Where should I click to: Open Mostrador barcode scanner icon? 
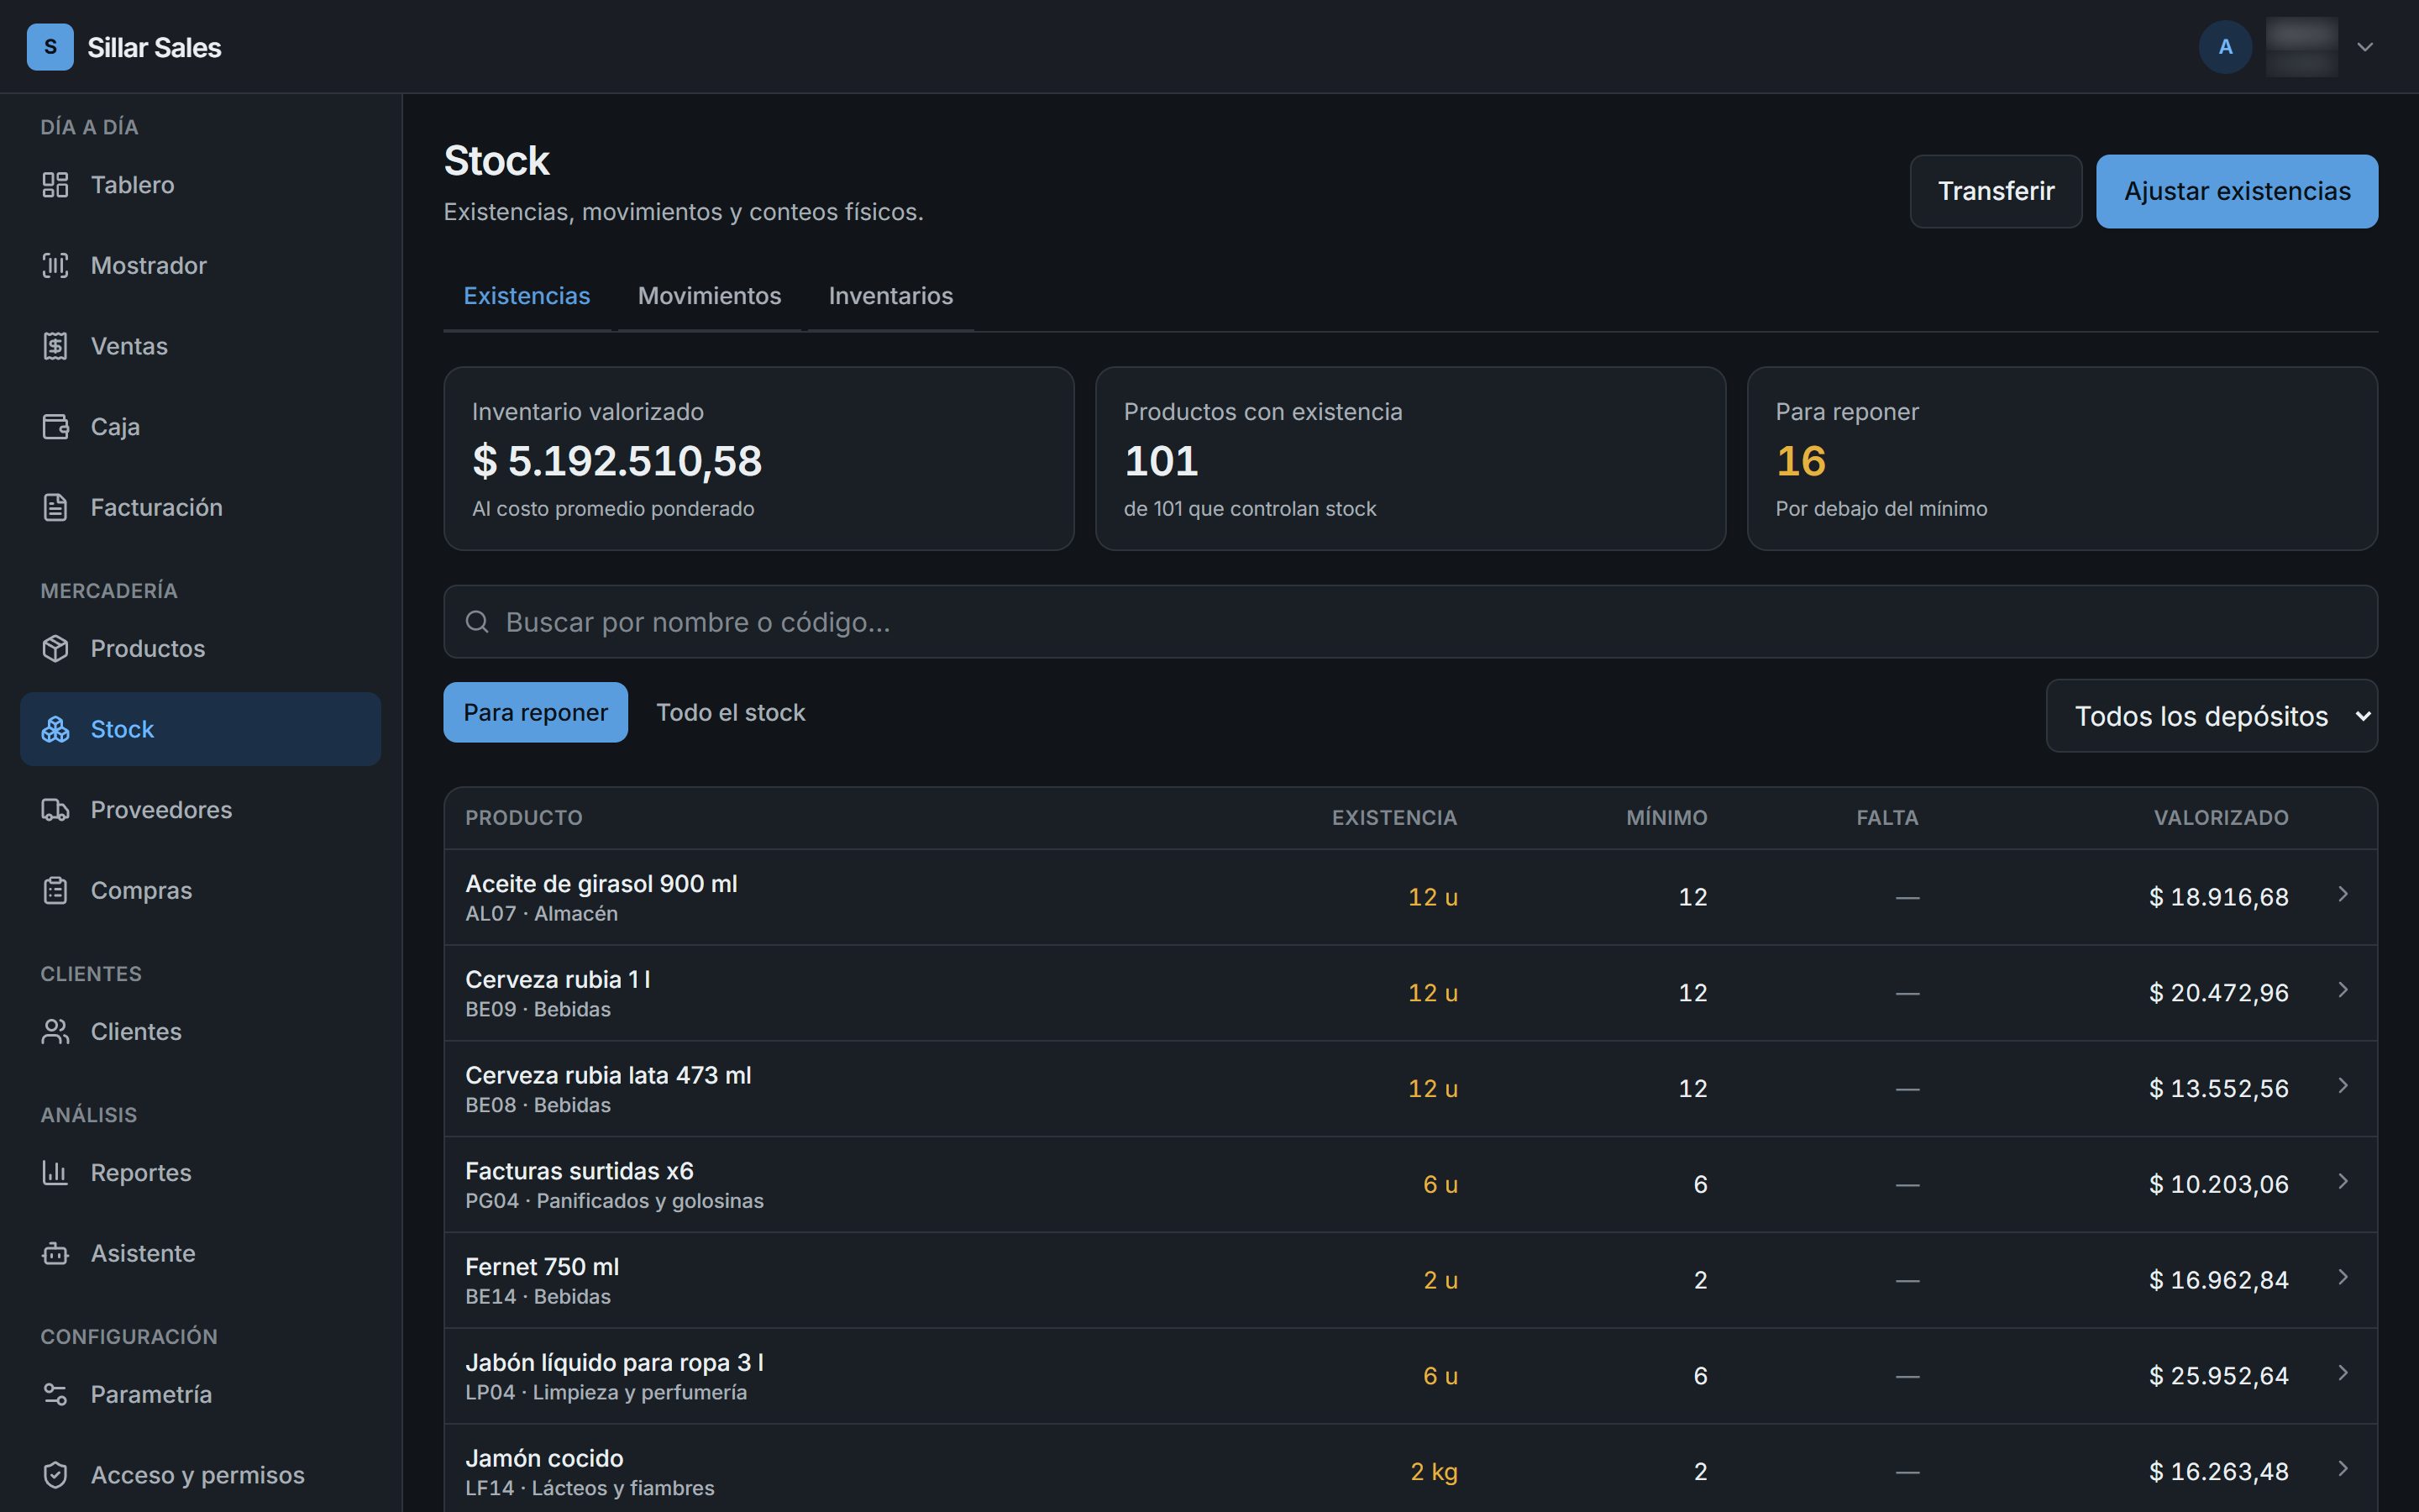point(55,265)
